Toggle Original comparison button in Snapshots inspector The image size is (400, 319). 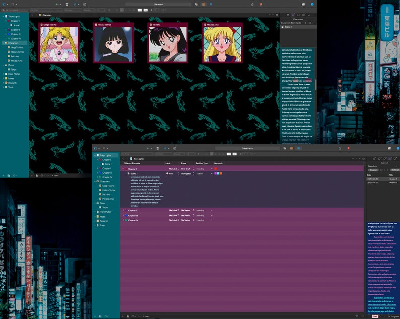[373, 170]
